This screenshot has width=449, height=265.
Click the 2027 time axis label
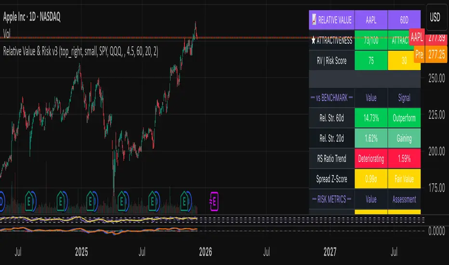pos(330,252)
